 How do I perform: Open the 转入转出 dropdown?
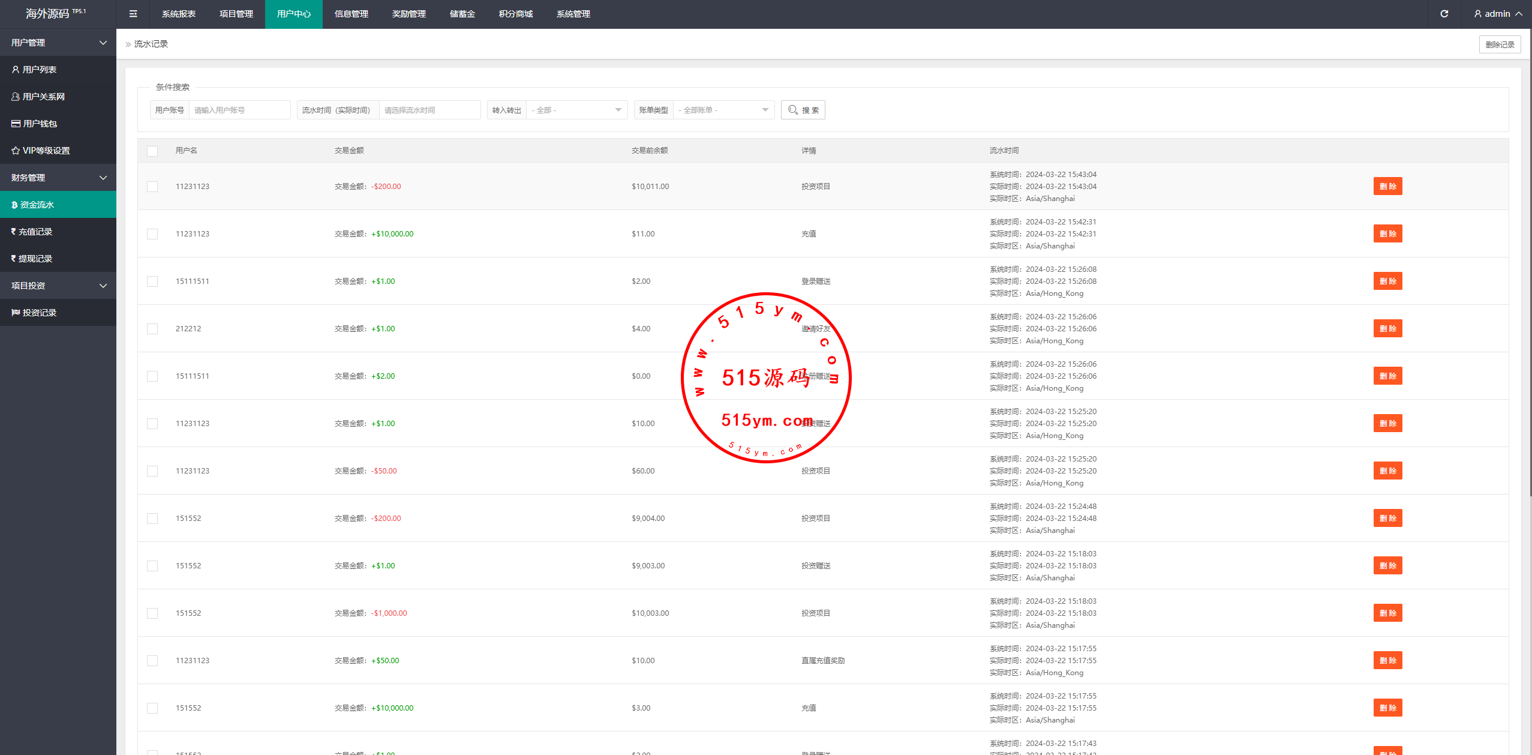(576, 110)
